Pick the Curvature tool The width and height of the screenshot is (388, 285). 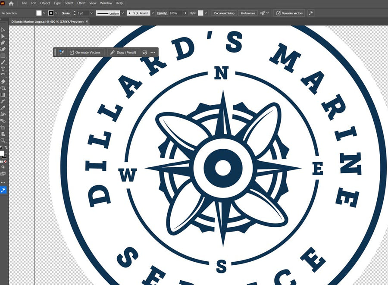pyautogui.click(x=3, y=49)
